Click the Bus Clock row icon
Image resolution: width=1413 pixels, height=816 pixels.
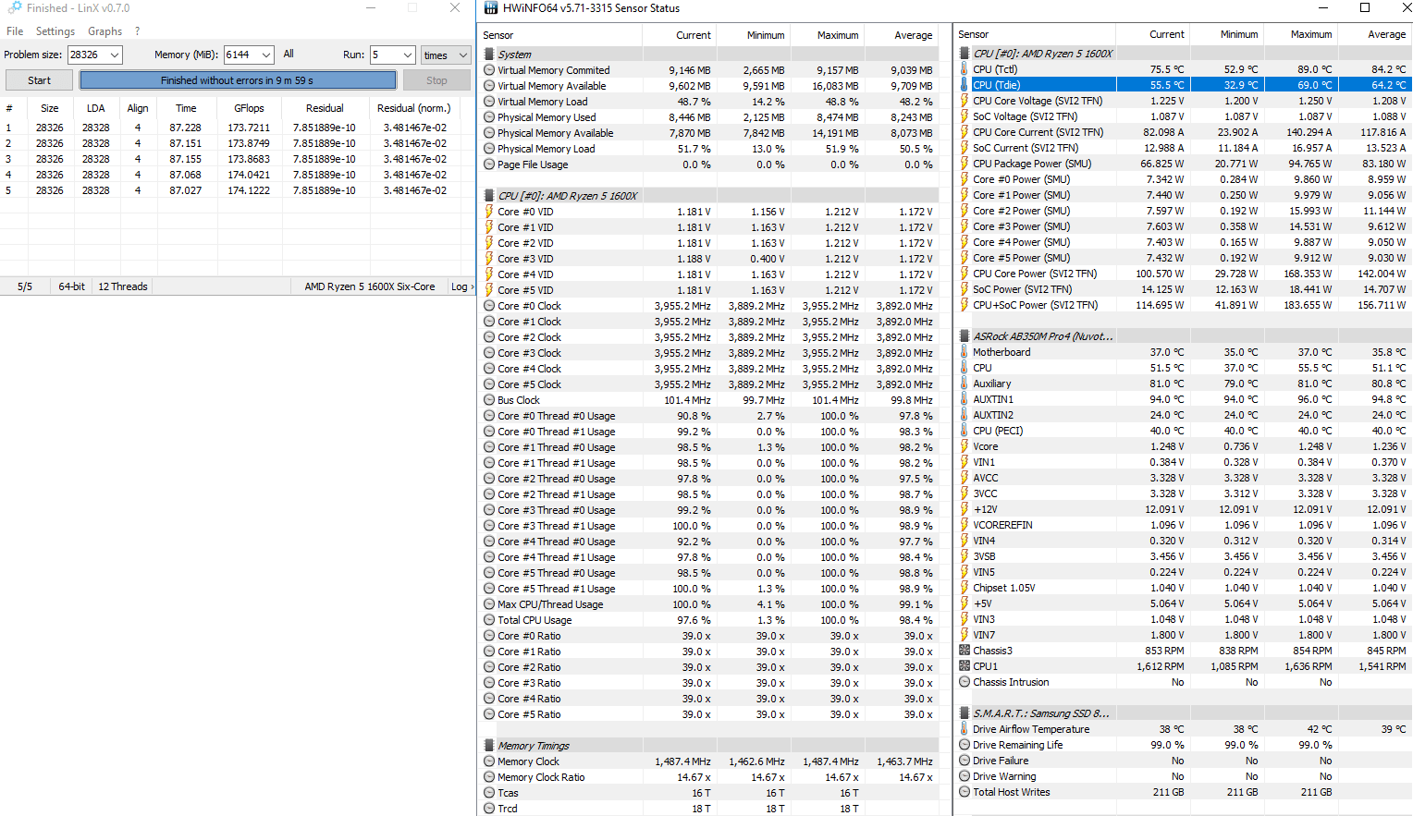[489, 400]
